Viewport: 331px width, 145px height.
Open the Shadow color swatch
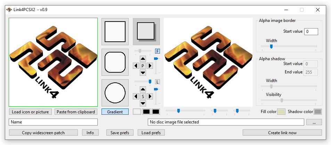click(318, 112)
